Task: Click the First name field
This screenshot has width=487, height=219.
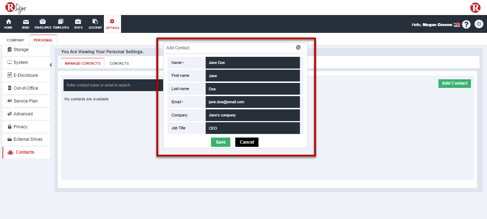Action: click(253, 76)
